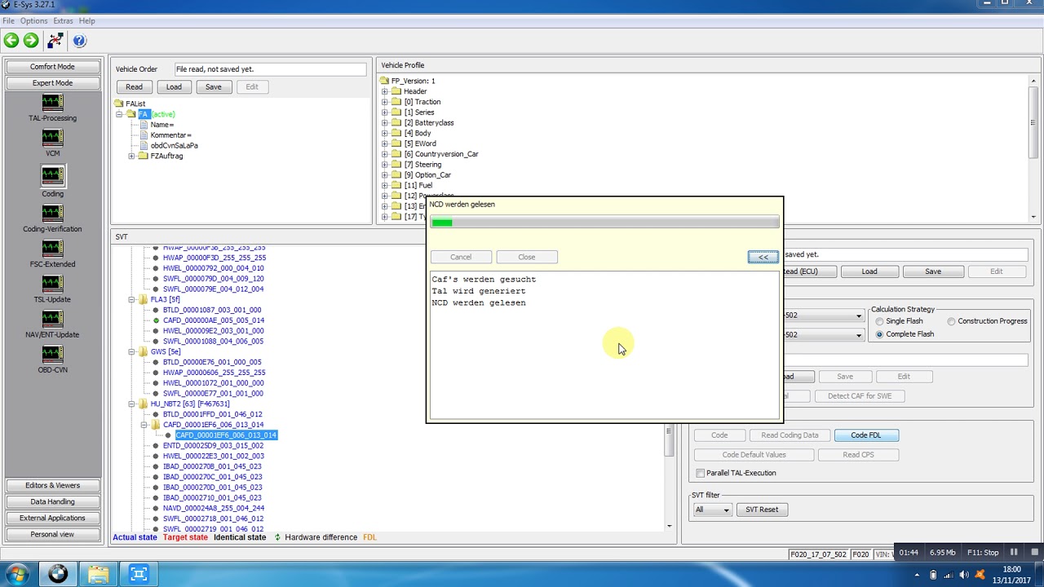Viewport: 1044px width, 587px height.
Task: Select the Coding module icon
Action: 52,176
